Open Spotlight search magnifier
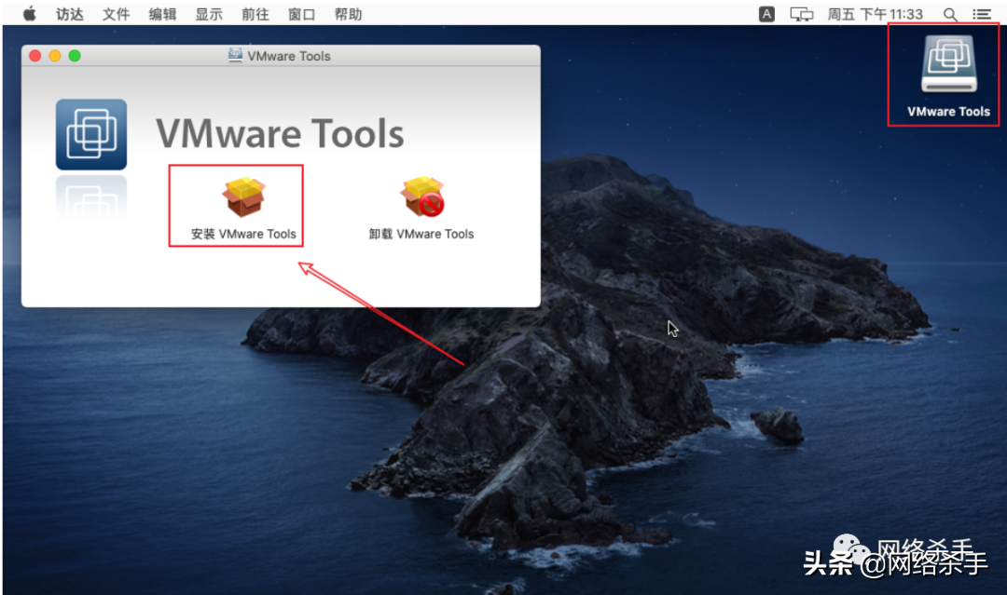This screenshot has height=595, width=1007. [x=950, y=14]
